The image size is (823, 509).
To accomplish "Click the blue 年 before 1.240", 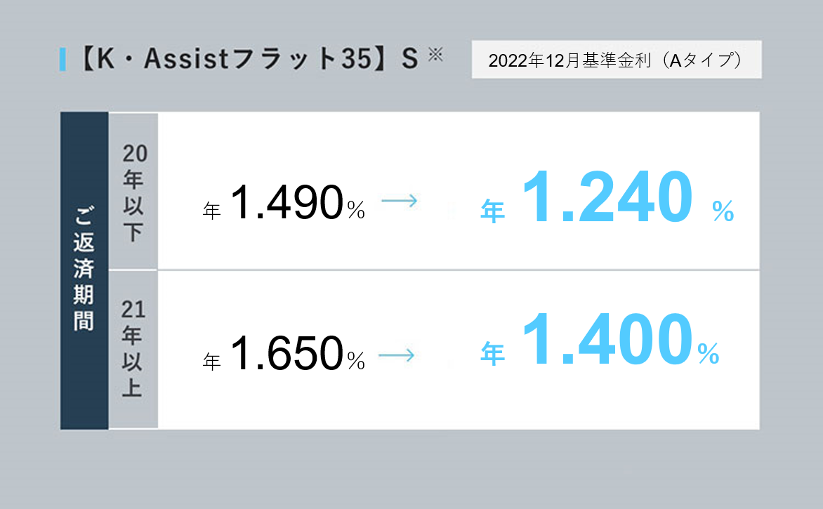I will point(492,211).
